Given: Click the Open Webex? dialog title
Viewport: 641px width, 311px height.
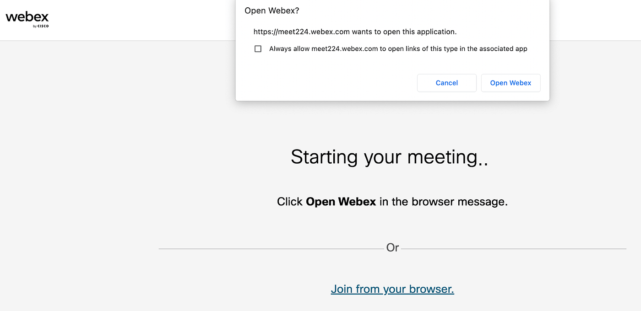Looking at the screenshot, I should [x=272, y=10].
